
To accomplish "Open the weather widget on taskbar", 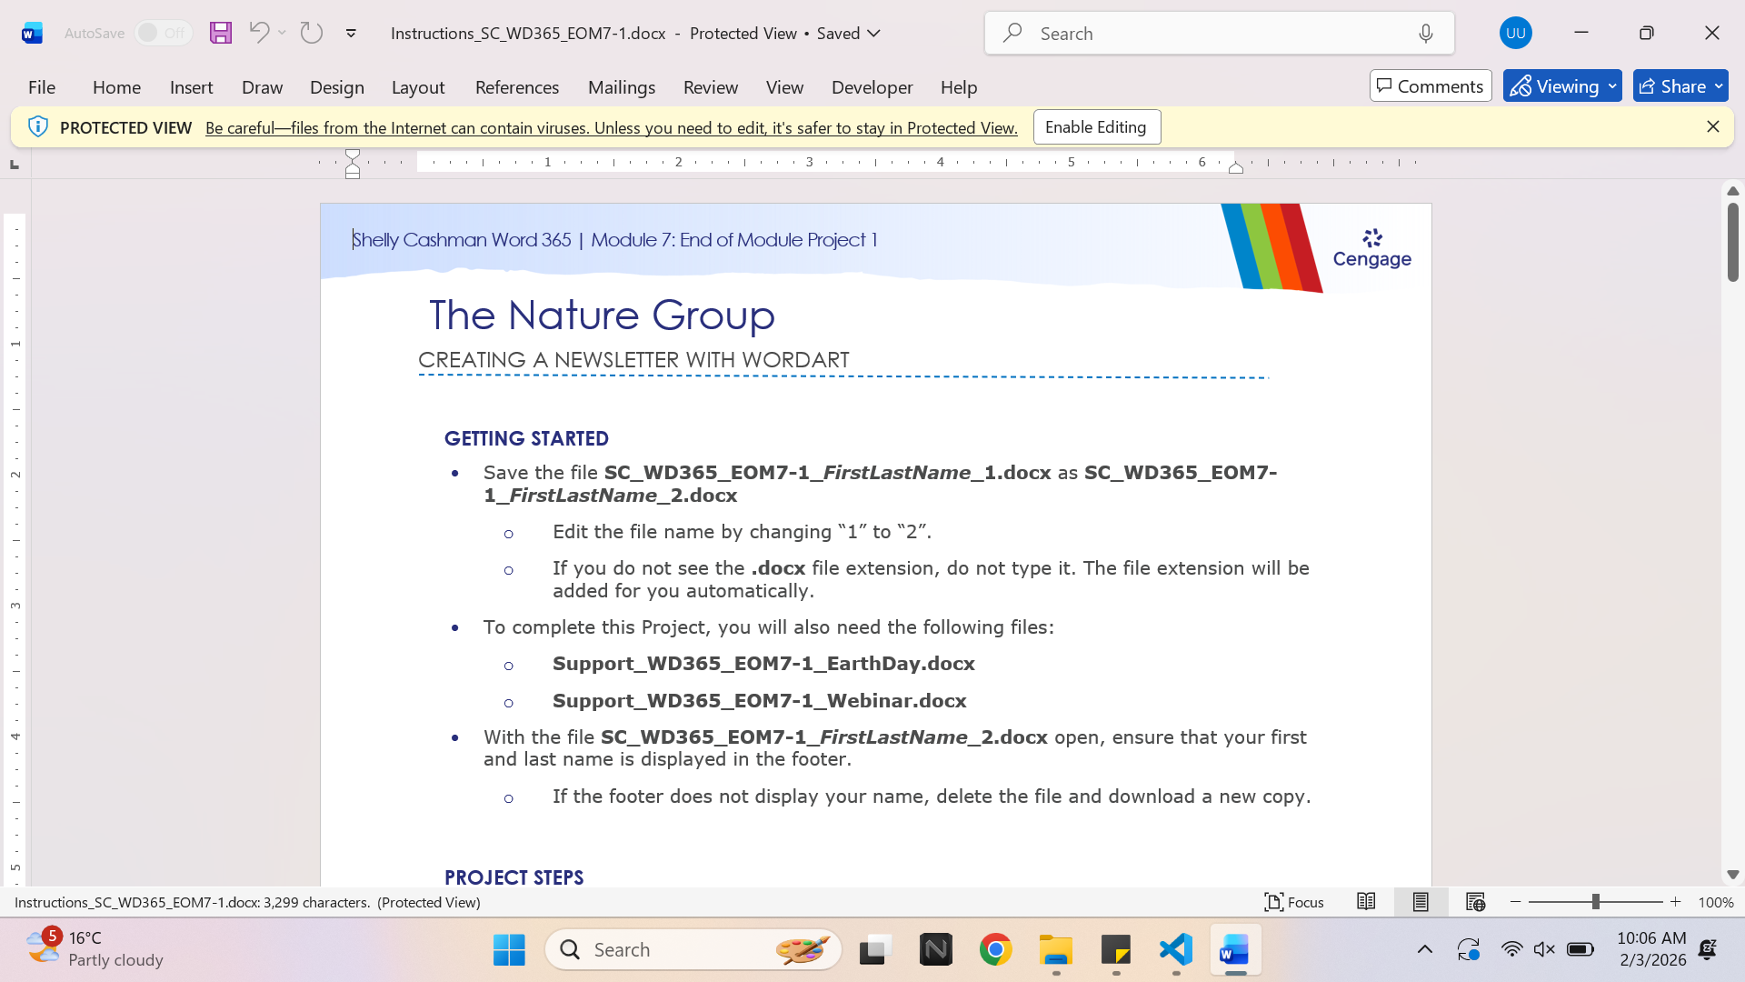I will (95, 949).
